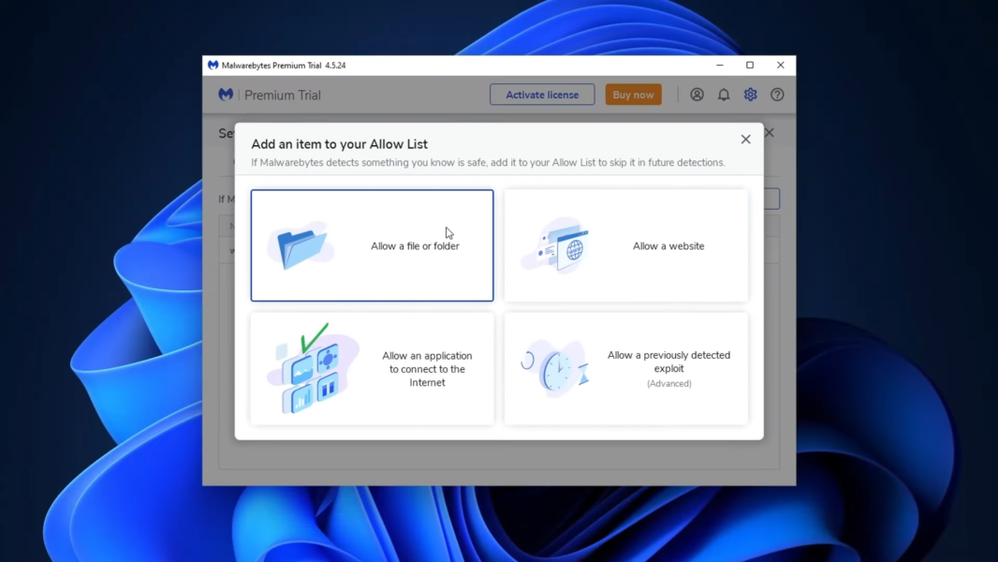The height and width of the screenshot is (562, 998).
Task: Open the settings gear icon
Action: click(x=751, y=95)
